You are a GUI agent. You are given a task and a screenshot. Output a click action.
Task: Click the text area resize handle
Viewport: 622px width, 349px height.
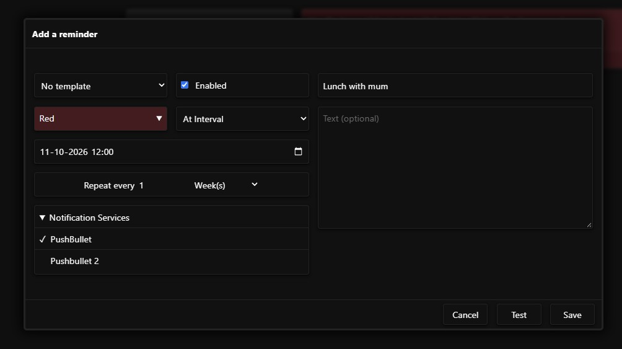[589, 225]
